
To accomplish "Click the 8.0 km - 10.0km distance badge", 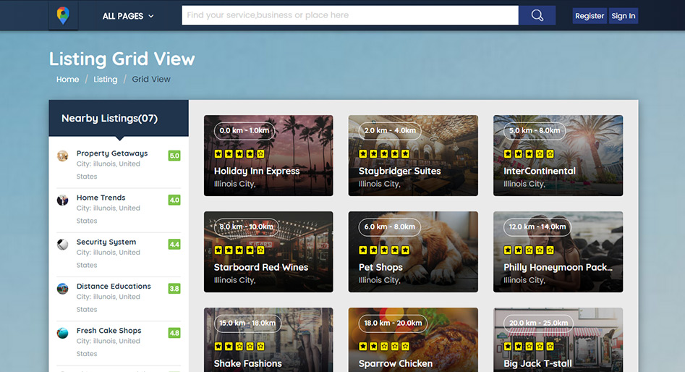I will [x=247, y=227].
